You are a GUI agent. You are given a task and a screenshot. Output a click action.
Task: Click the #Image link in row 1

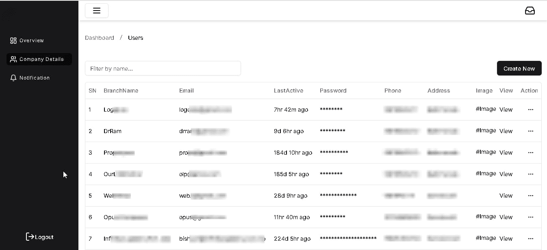[x=486, y=109]
